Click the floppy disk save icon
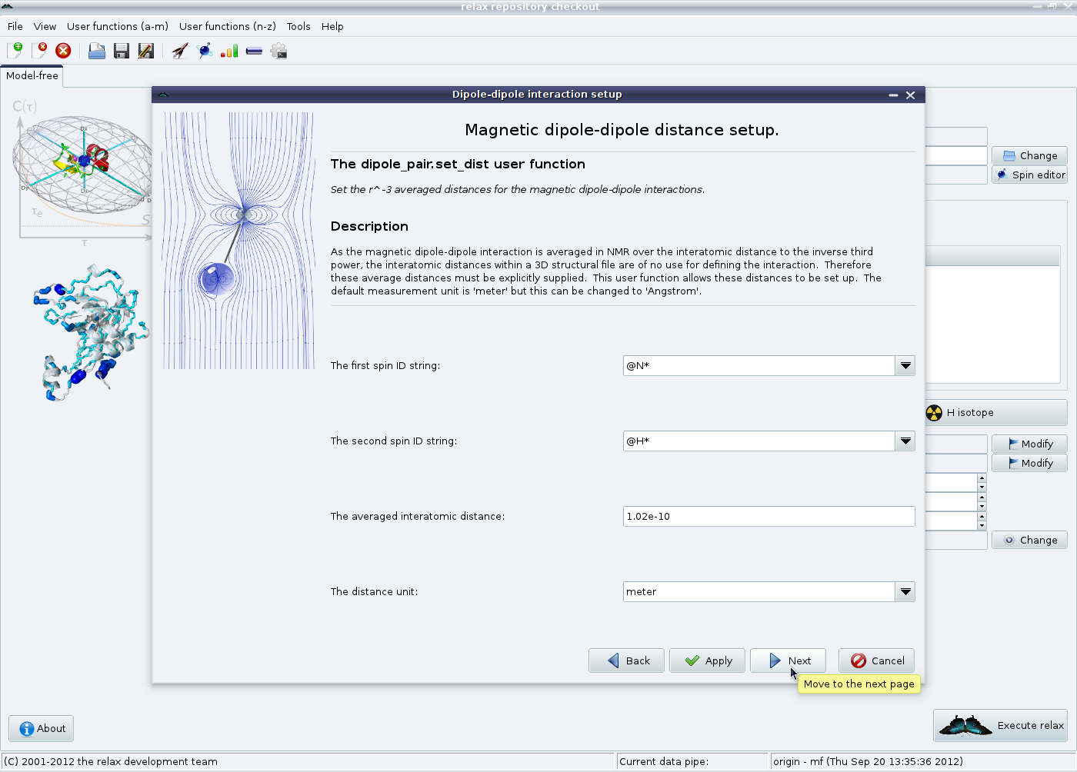1077x772 pixels. (x=121, y=52)
